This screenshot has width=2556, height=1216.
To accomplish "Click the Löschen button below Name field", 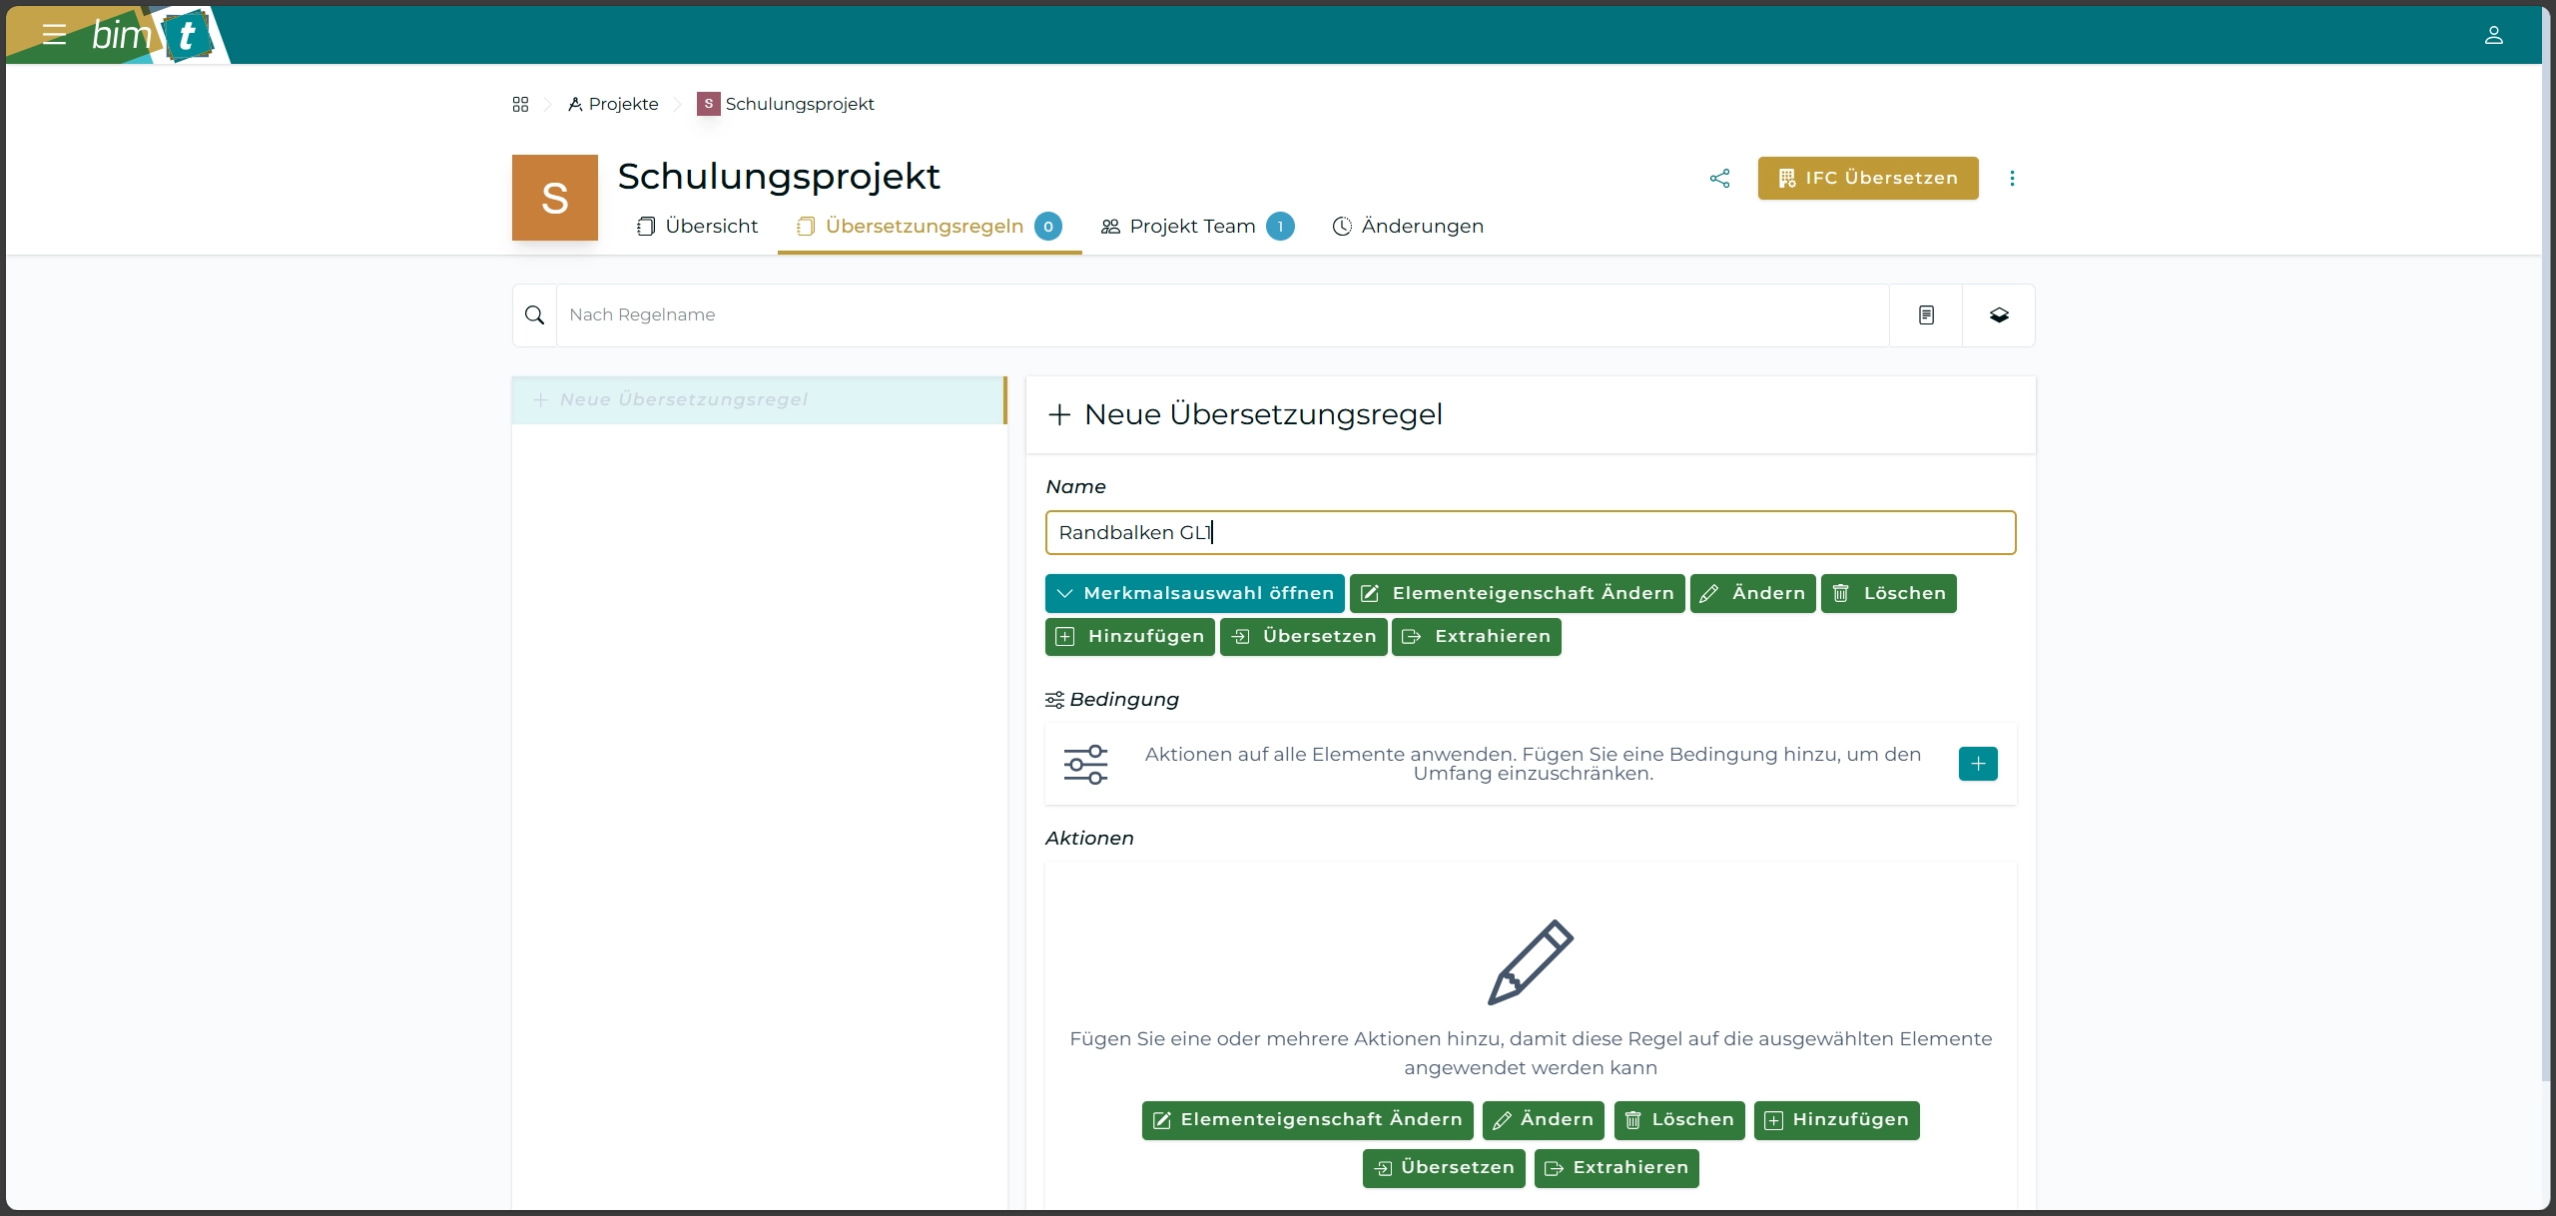I will tap(1888, 593).
